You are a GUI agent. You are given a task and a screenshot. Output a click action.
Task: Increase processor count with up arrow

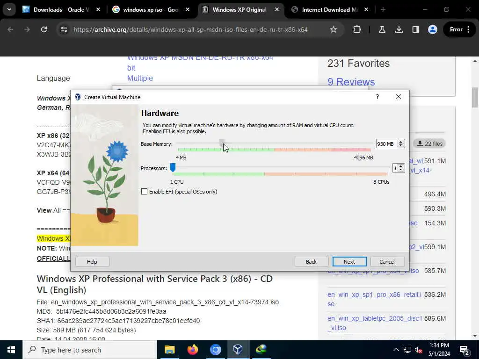coord(401,166)
